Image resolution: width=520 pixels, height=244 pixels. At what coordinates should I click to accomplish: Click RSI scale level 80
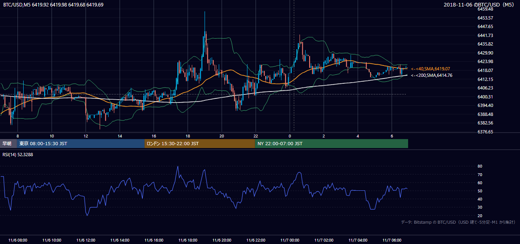point(480,166)
